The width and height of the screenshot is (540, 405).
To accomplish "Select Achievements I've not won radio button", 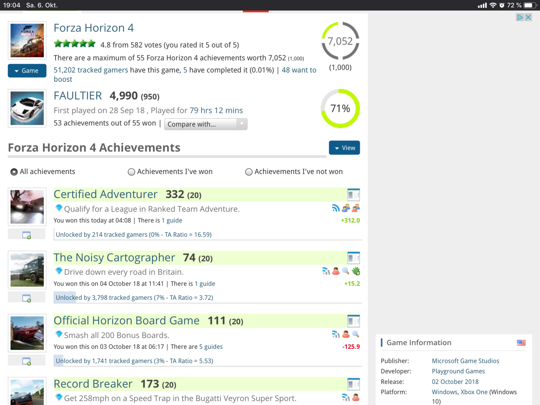I will tap(249, 172).
